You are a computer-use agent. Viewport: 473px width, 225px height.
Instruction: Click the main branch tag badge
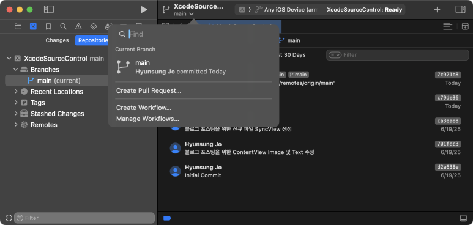click(299, 75)
